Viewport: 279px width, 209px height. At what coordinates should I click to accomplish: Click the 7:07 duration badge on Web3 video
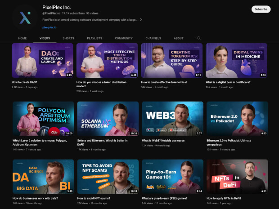tap(199, 133)
